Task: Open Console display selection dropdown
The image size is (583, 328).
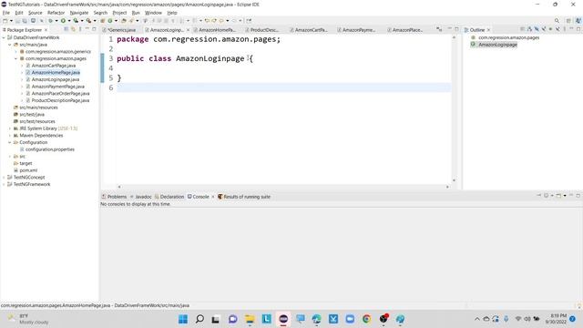Action: tap(552, 196)
